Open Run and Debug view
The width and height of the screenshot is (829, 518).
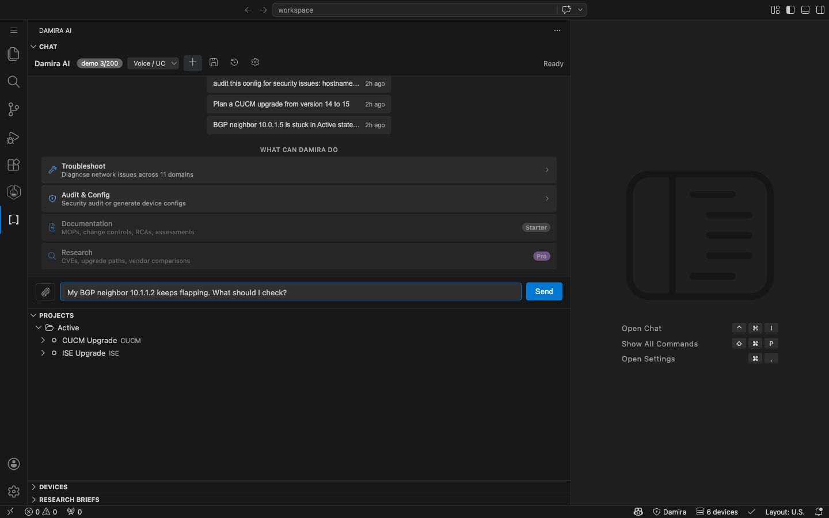click(x=14, y=137)
